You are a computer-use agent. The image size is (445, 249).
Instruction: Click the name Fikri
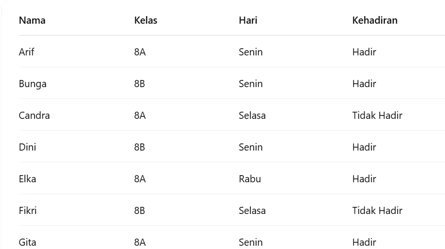click(28, 211)
